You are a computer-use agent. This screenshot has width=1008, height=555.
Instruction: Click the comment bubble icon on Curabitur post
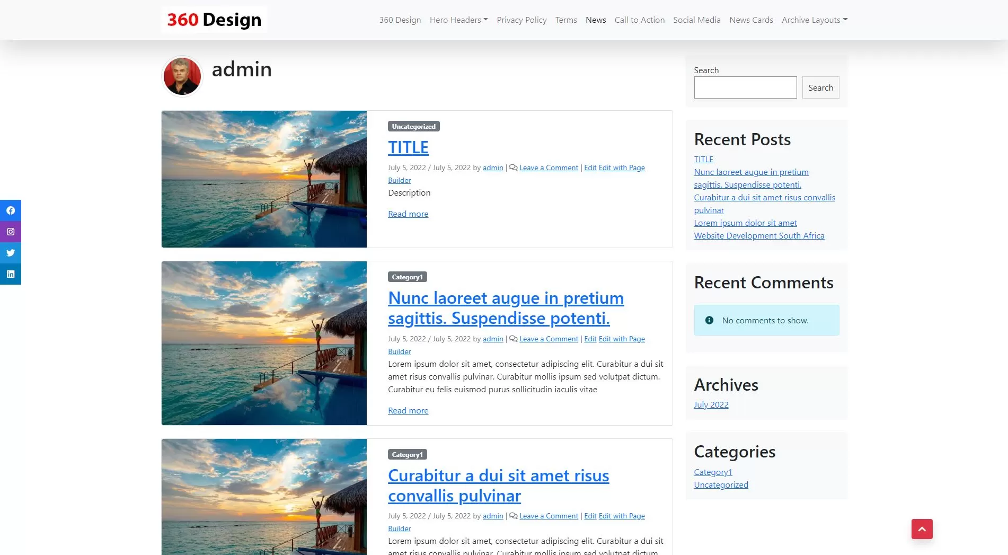tap(513, 516)
